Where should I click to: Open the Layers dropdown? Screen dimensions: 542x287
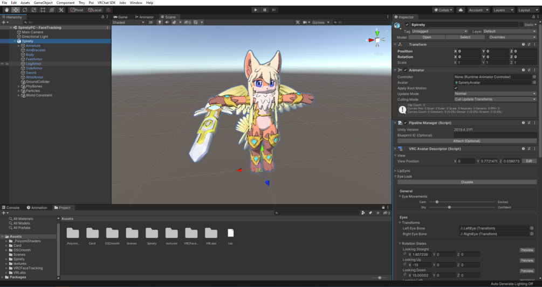[x=503, y=10]
